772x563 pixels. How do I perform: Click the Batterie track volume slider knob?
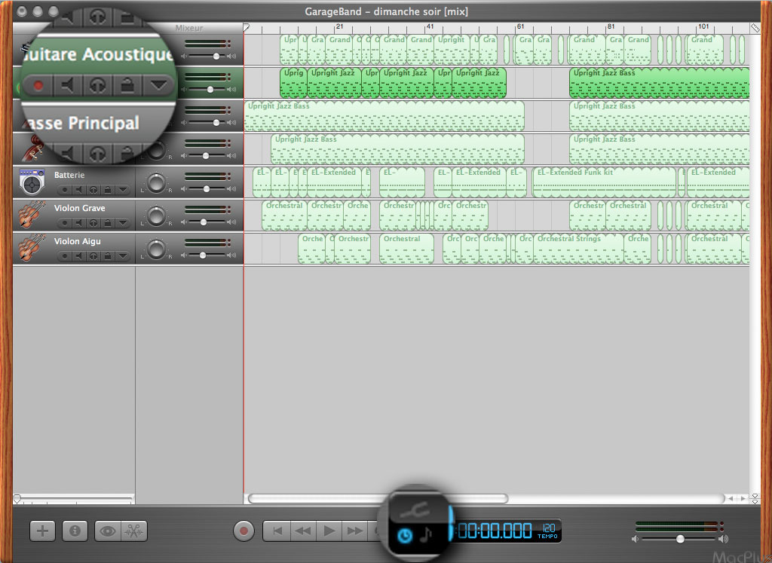coord(207,189)
